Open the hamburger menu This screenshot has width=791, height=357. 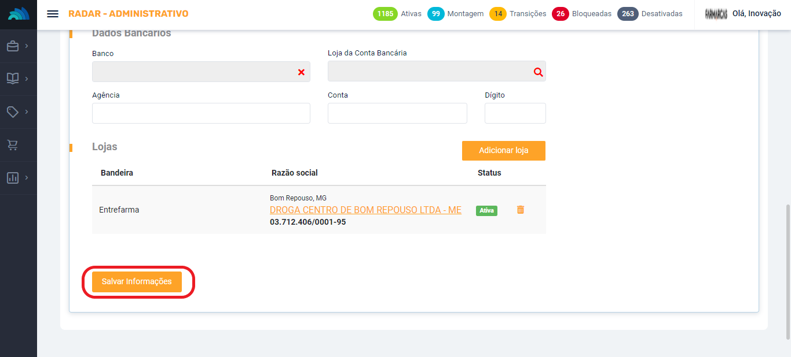point(53,14)
